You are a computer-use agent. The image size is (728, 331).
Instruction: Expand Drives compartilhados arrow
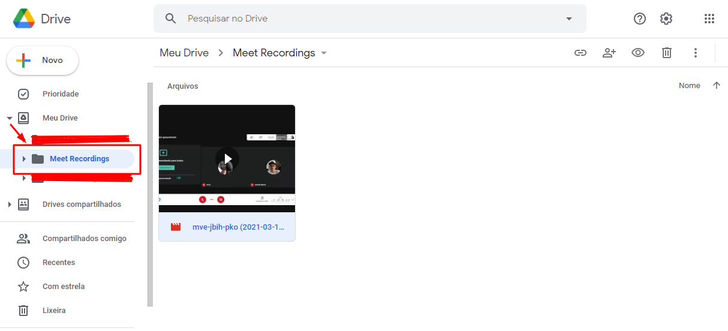[x=10, y=204]
